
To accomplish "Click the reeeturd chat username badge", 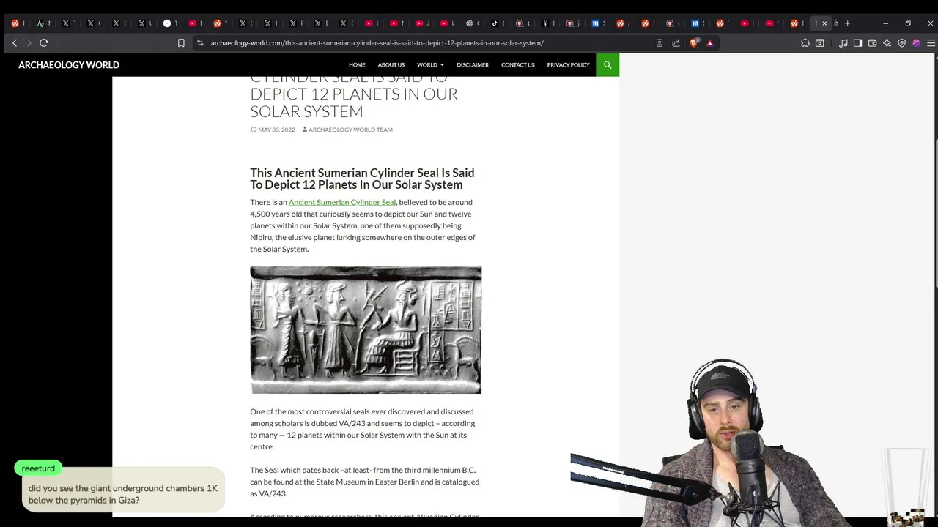I will point(38,468).
